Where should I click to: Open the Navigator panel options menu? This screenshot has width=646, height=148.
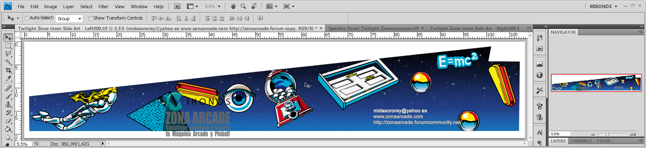pos(640,32)
